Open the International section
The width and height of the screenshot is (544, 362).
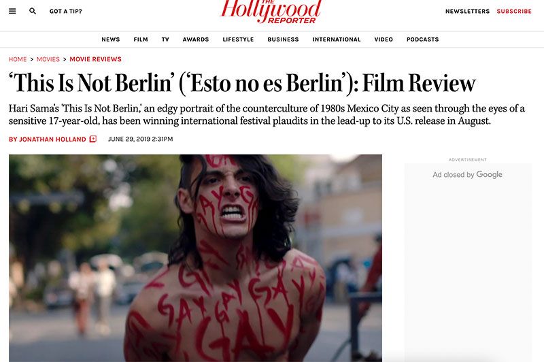tap(337, 39)
